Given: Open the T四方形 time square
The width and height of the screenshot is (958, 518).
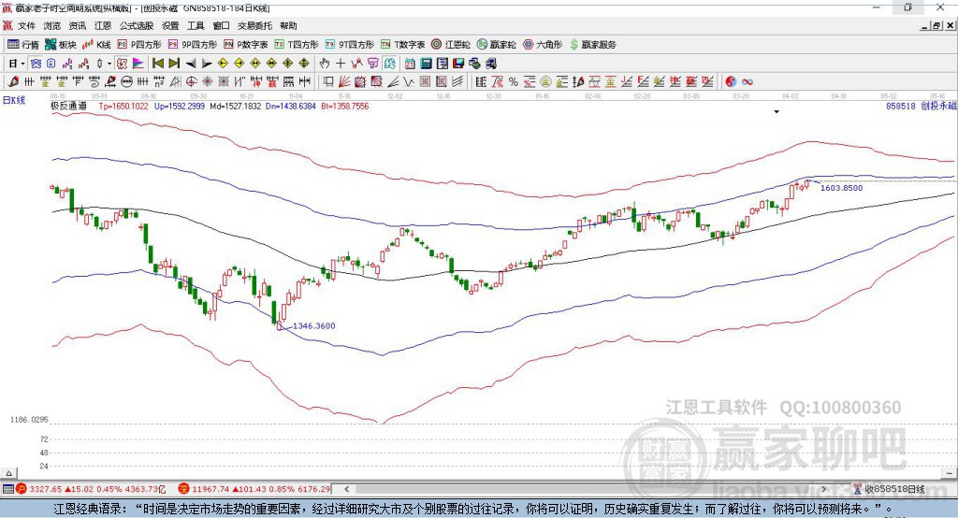Looking at the screenshot, I should click(x=297, y=45).
